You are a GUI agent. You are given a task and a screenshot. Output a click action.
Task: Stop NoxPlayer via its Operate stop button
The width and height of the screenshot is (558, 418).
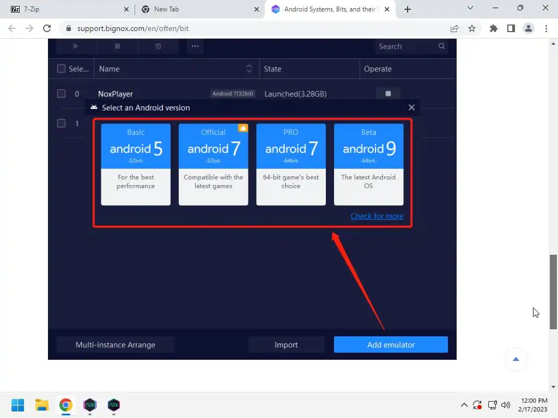coord(388,94)
